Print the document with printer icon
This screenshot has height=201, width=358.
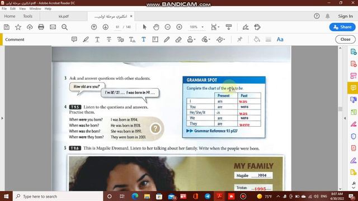[41, 27]
